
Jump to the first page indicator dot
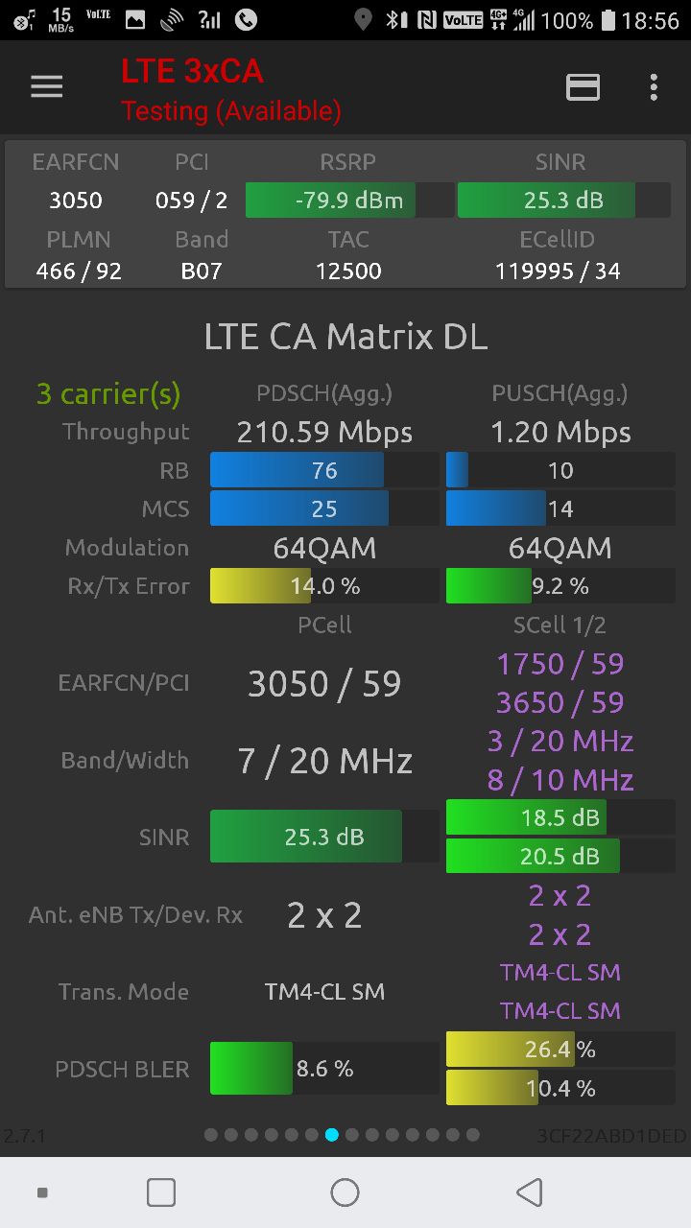211,1135
